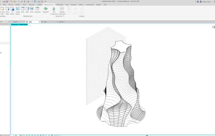Open the 3D view dropdown arrow in quick access
This screenshot has height=136, width=215.
tap(30, 1)
